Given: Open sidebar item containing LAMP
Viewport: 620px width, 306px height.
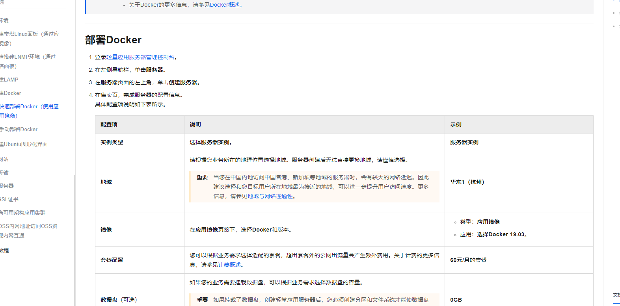Looking at the screenshot, I should click(9, 80).
